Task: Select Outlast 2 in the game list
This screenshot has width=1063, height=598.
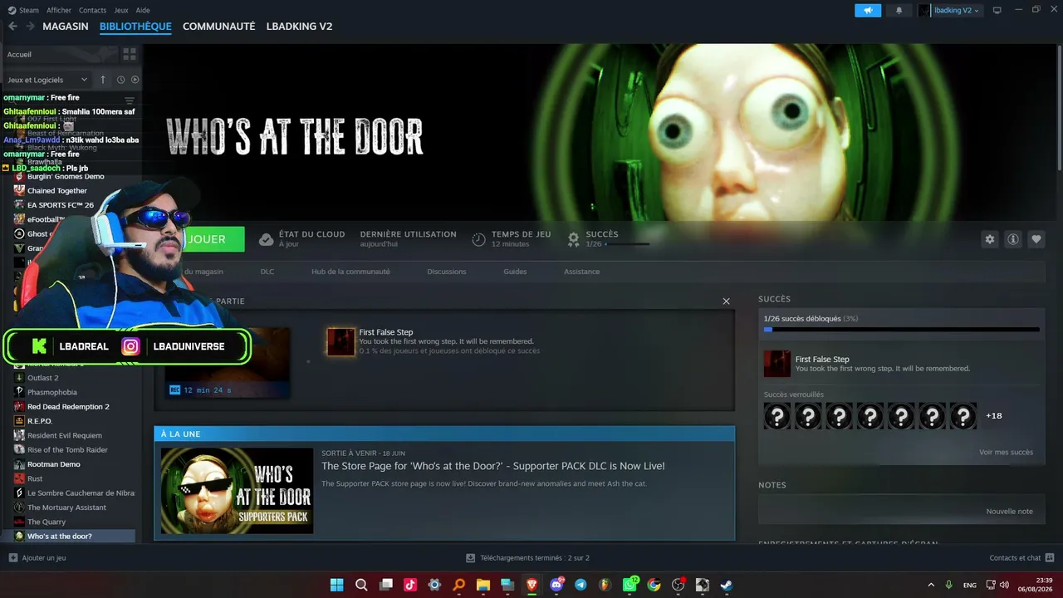Action: pos(43,378)
